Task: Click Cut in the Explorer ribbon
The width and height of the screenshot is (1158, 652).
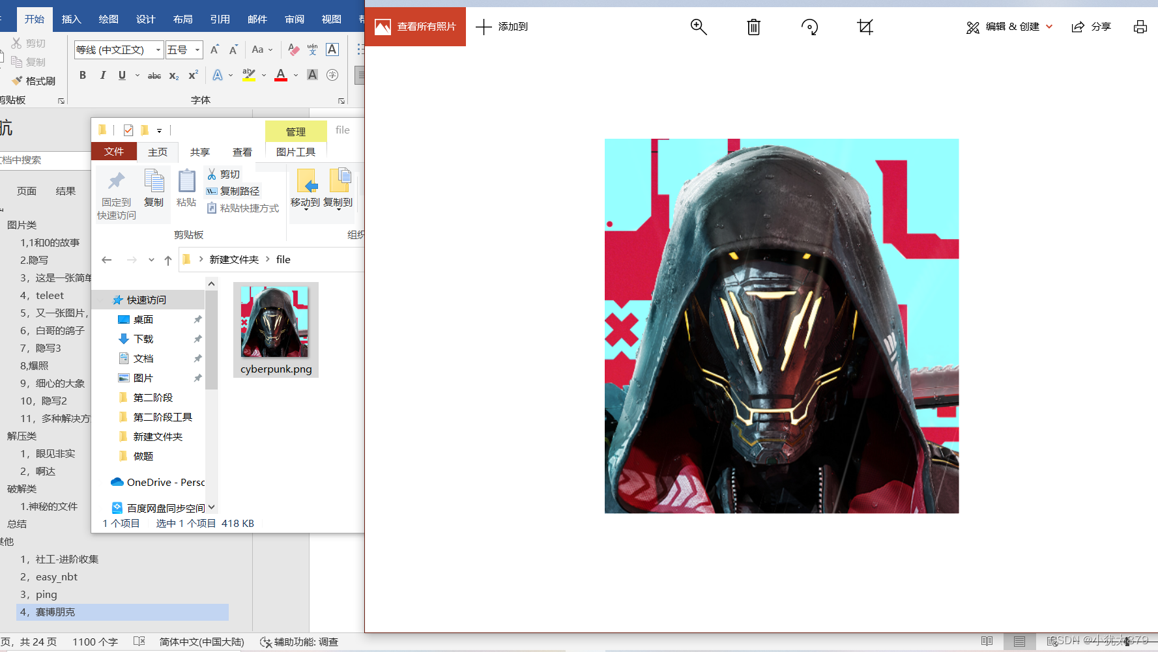Action: coord(224,174)
